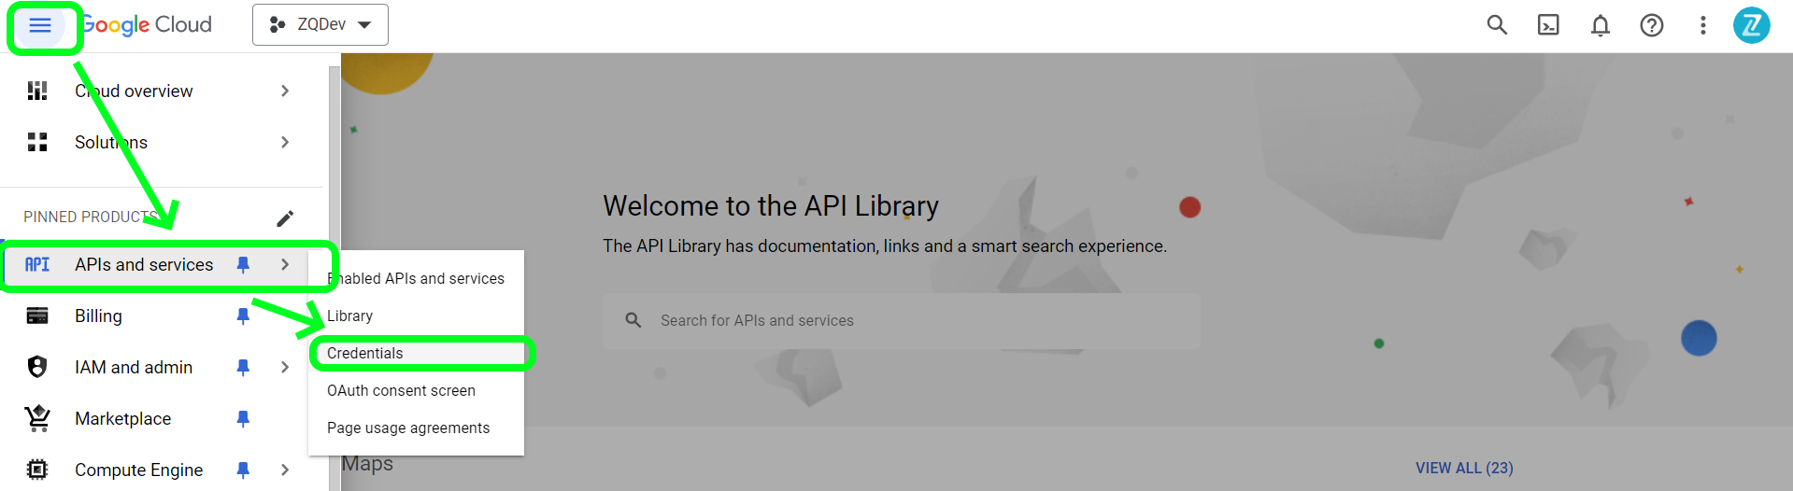The width and height of the screenshot is (1793, 491).
Task: Expand the Cloud overview submenu chevron
Action: 285,91
